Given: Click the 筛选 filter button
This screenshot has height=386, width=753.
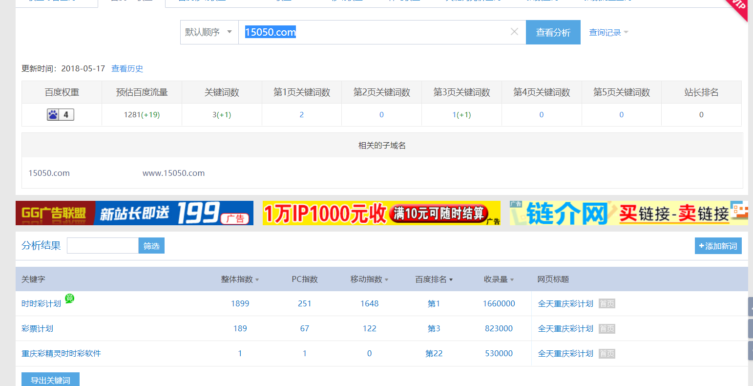Looking at the screenshot, I should point(151,246).
